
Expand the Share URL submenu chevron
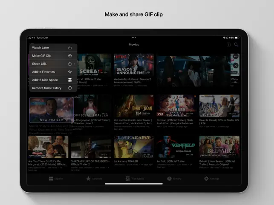(75, 64)
